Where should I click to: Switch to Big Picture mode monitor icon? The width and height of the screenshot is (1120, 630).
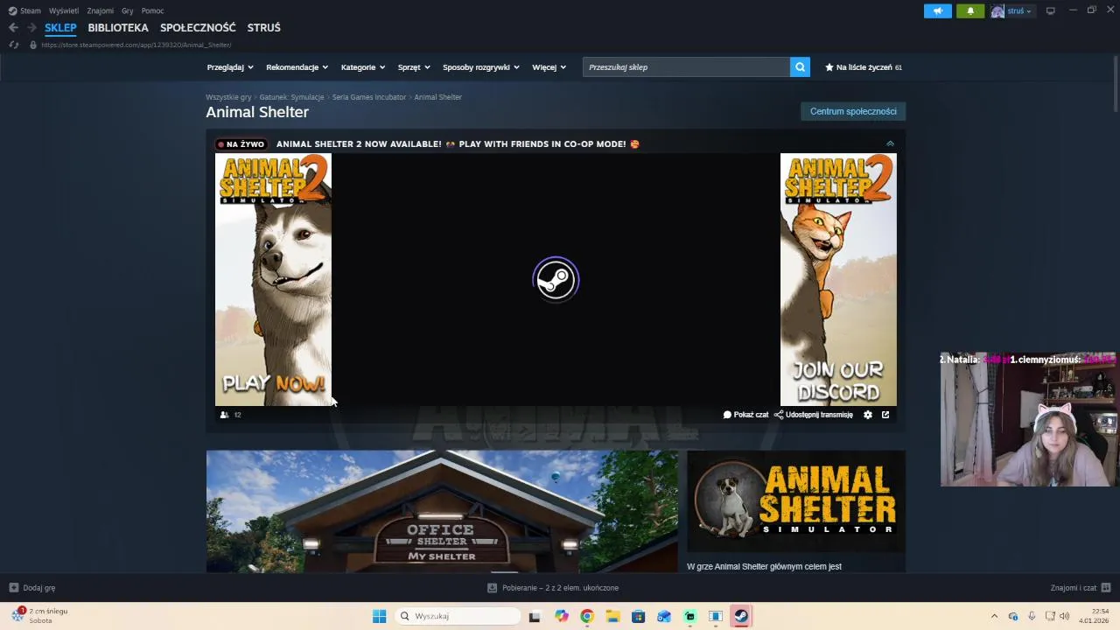pos(1051,11)
